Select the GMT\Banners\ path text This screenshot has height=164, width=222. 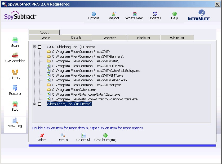[x=88, y=57]
